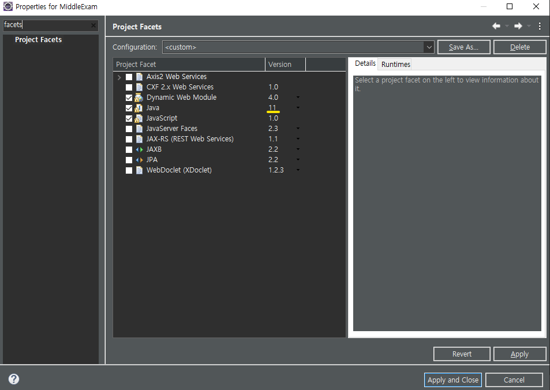Click the back navigation arrow icon
This screenshot has height=390, width=550.
(496, 25)
